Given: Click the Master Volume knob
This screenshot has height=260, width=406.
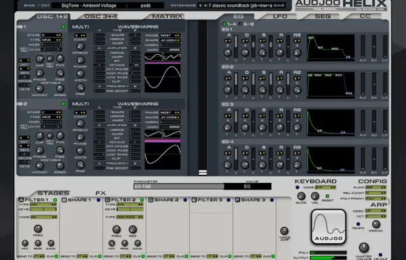Looking at the screenshot, I should (364, 248).
